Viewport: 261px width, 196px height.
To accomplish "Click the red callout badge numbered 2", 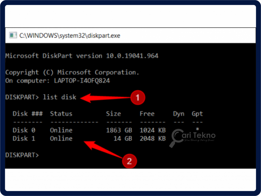I will click(x=130, y=161).
